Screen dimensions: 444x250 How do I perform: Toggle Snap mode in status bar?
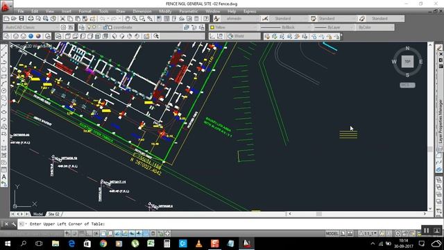tap(74, 233)
